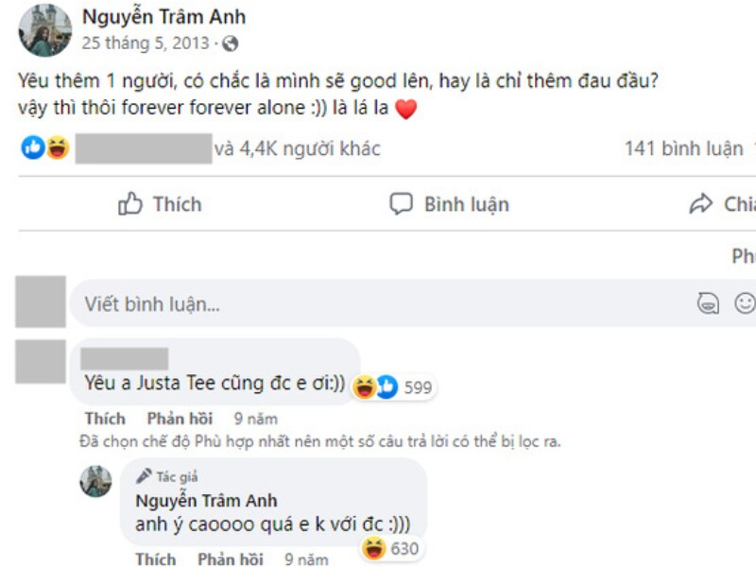Screen dimensions: 756x567
Task: Click the author avatar beside the reply
Action: click(95, 481)
